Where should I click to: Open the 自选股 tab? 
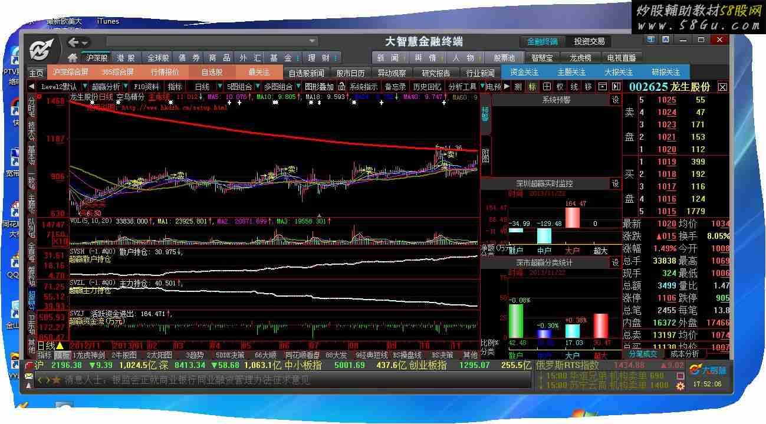[x=212, y=73]
